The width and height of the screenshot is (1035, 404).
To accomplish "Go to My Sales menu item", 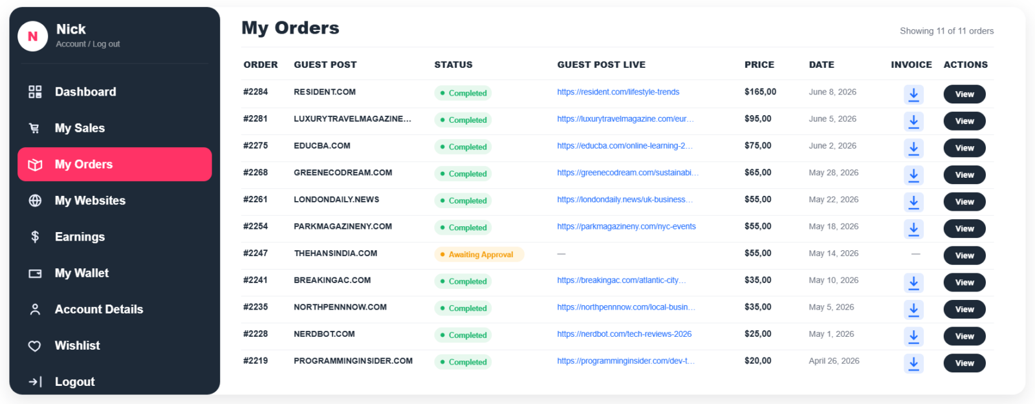I will pyautogui.click(x=114, y=128).
